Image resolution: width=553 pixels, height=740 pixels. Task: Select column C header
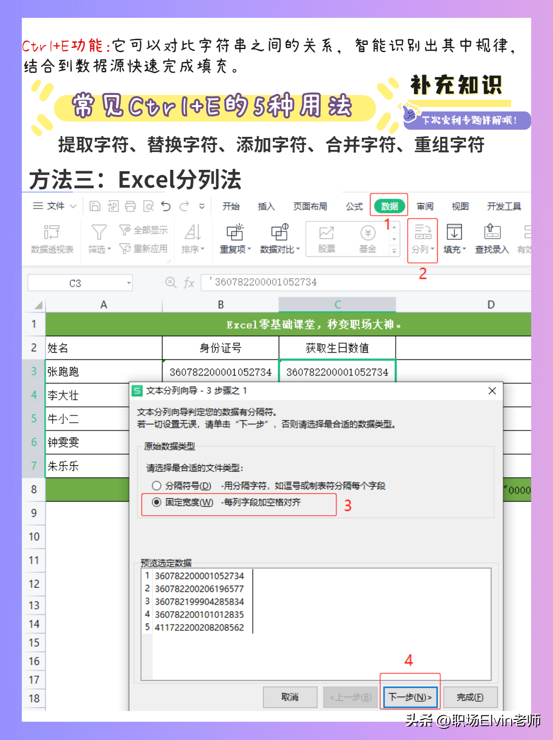(337, 305)
